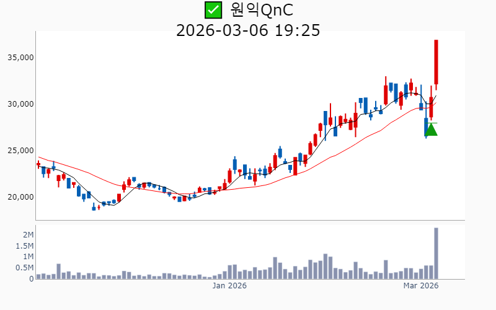Click the 20,000 price axis label
The width and height of the screenshot is (496, 310).
coord(20,197)
